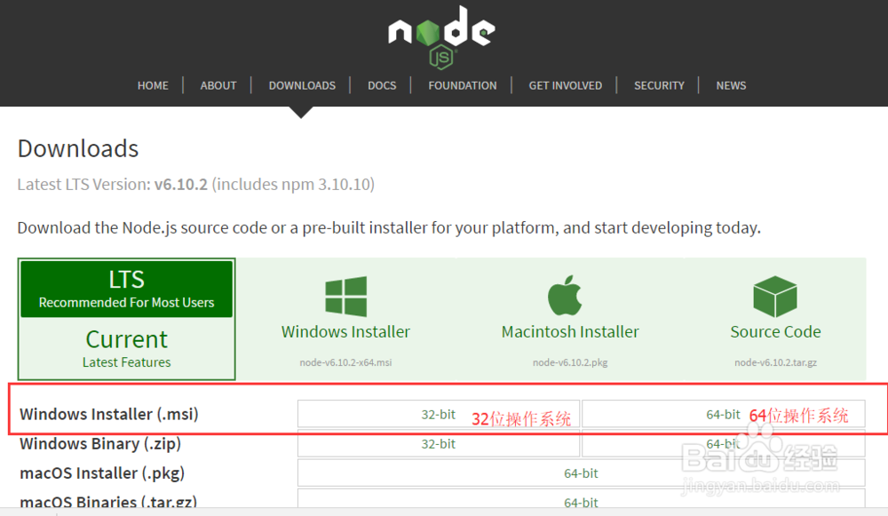Click the macOS Binaries (.tar.gz) row label
The height and width of the screenshot is (516, 888).
108,501
